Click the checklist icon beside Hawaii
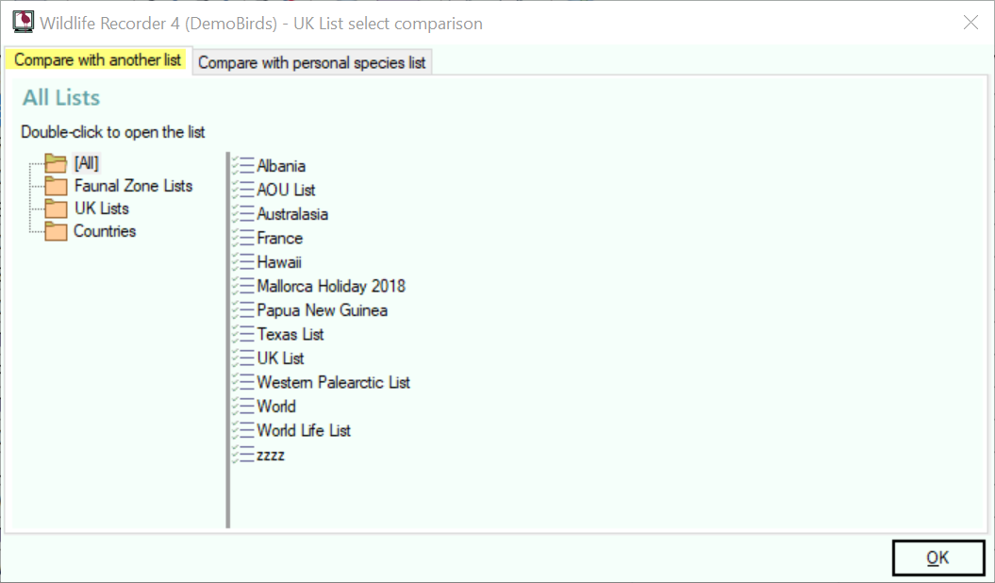The image size is (995, 583). (x=243, y=262)
